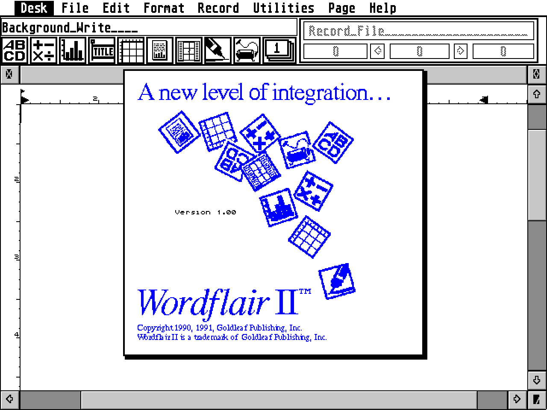Click the Copyright 1990, 1991 Goldleaf line
The width and height of the screenshot is (547, 410).
pyautogui.click(x=220, y=328)
